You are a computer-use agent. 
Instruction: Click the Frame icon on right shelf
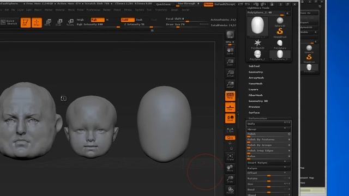click(230, 157)
